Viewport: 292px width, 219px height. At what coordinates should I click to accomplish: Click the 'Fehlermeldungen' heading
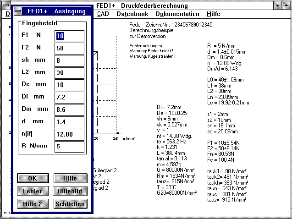[x=146, y=46]
